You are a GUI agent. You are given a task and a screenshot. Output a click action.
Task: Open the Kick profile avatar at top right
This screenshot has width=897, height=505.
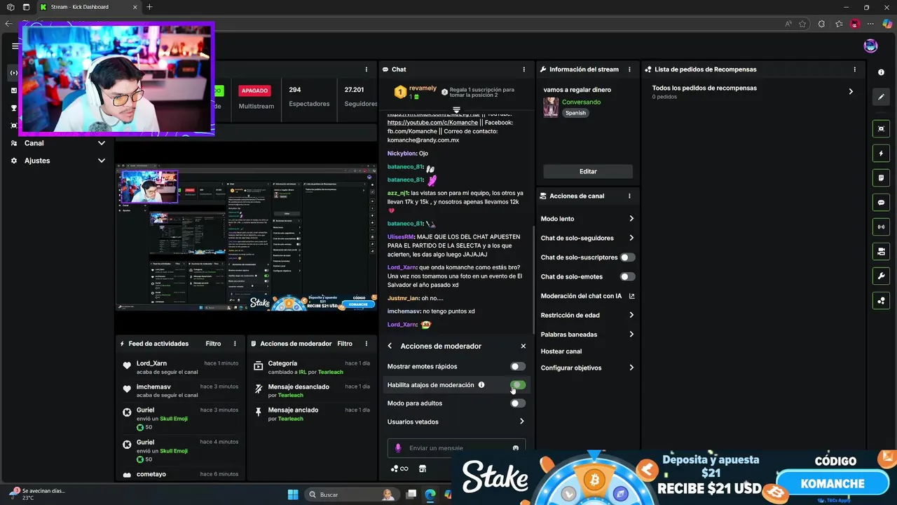point(870,46)
